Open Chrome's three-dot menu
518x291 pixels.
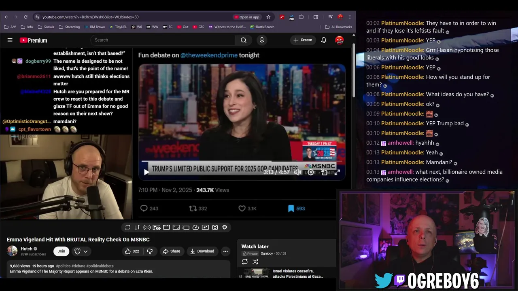pos(350,17)
